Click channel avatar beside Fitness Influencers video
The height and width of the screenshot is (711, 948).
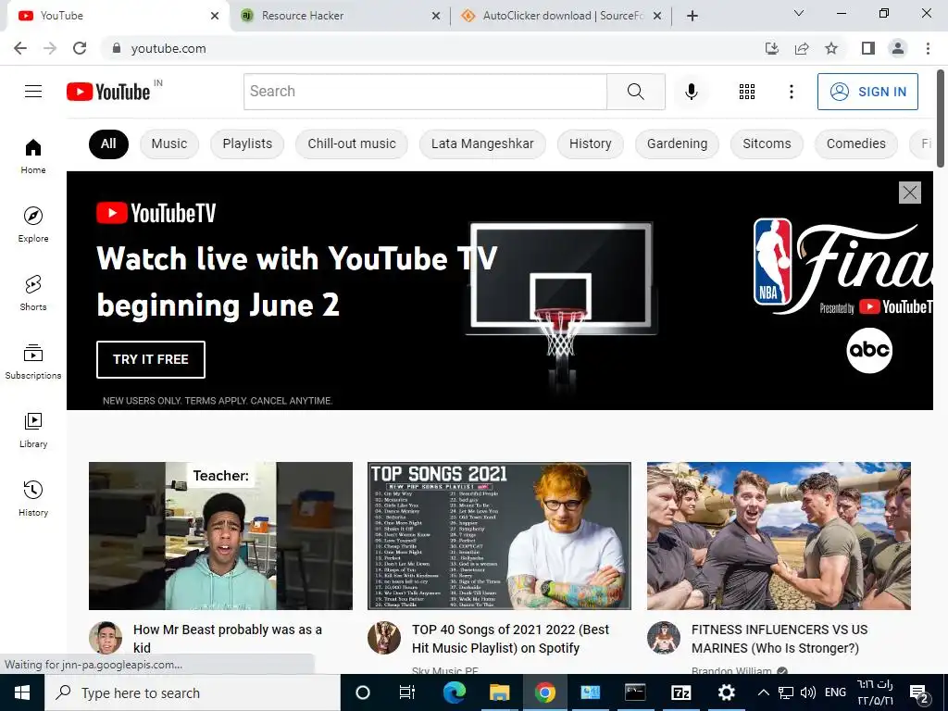pos(664,638)
